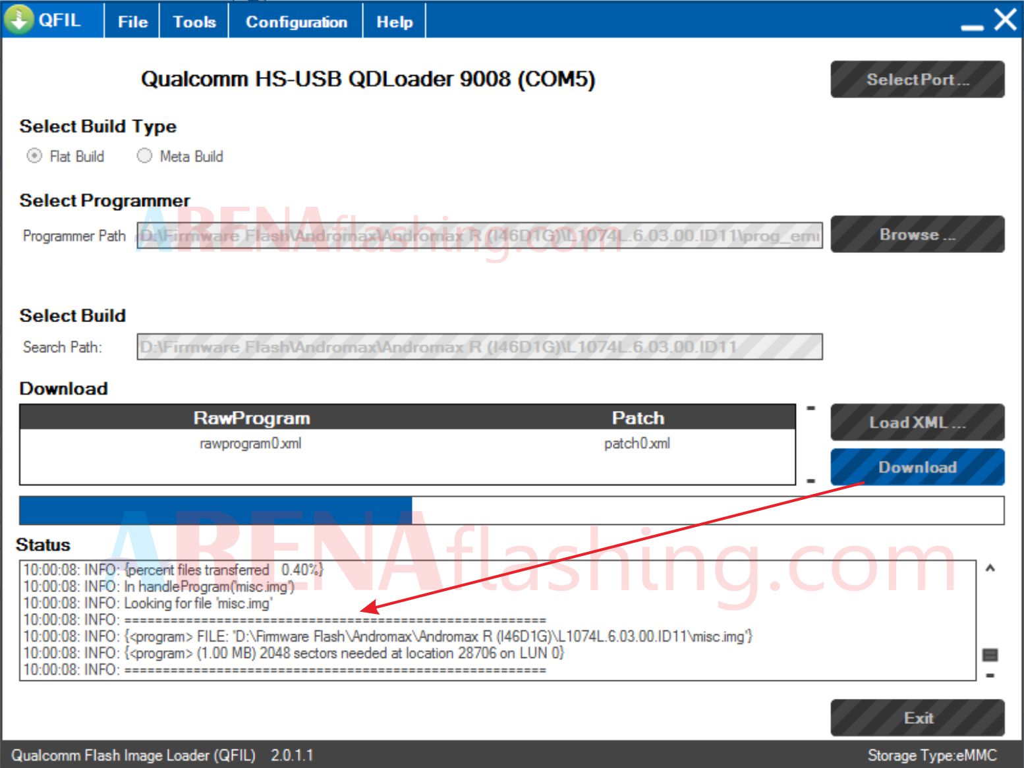Select the Flat Build radio button
Screen dimensions: 1024x768
coord(34,156)
